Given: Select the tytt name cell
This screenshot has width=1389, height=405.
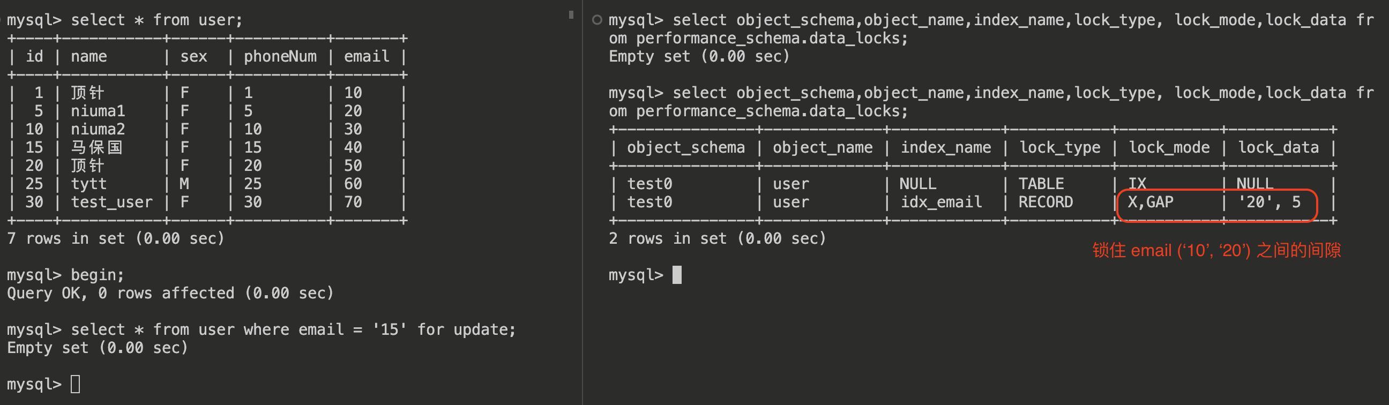Looking at the screenshot, I should click(x=89, y=184).
